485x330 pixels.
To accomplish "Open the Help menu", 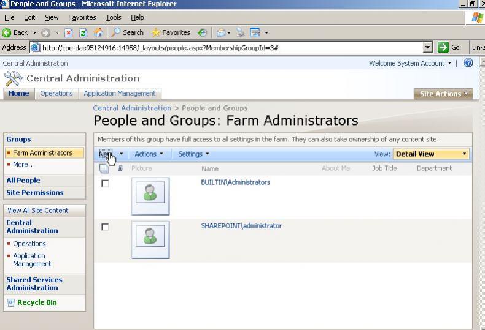I will point(138,17).
